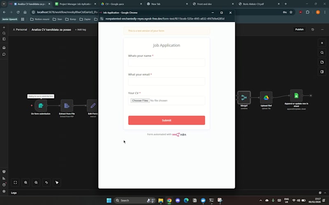
Task: Zoom out on the workflow canvas
Action: click(x=36, y=182)
